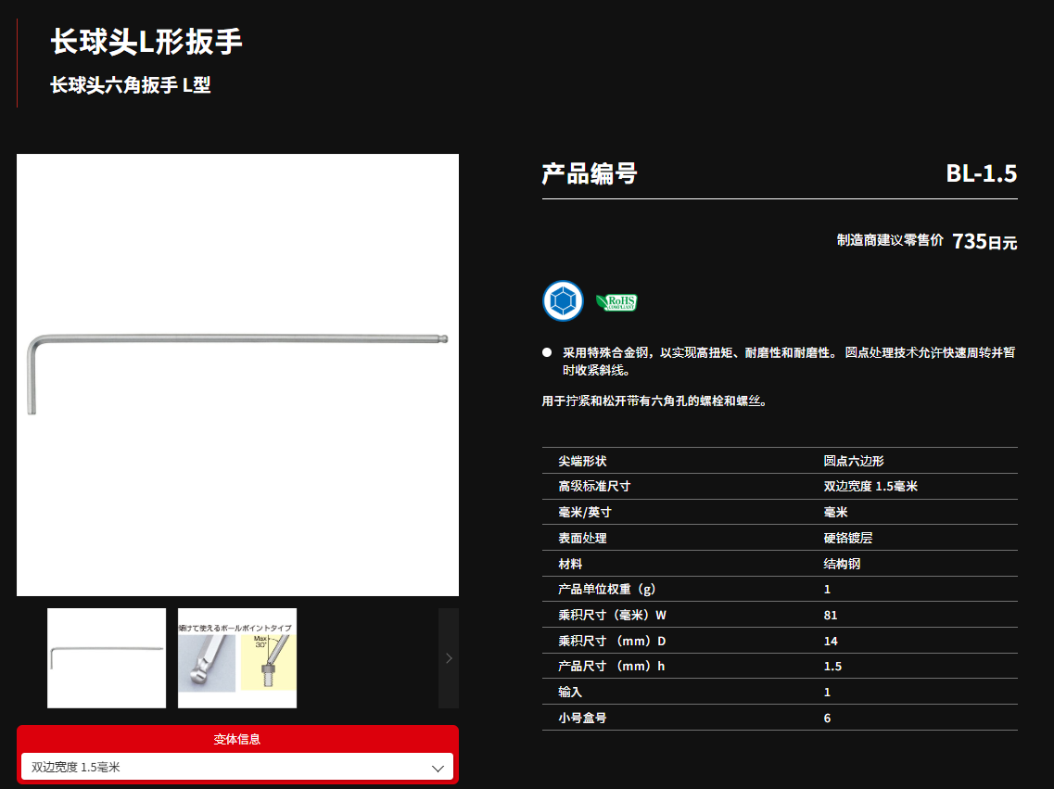Click the 长球头L形扳手 page title
The width and height of the screenshot is (1054, 789).
click(146, 42)
